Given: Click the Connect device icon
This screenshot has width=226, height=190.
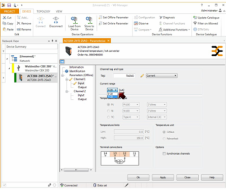Looking at the screenshot, I should point(41,20).
